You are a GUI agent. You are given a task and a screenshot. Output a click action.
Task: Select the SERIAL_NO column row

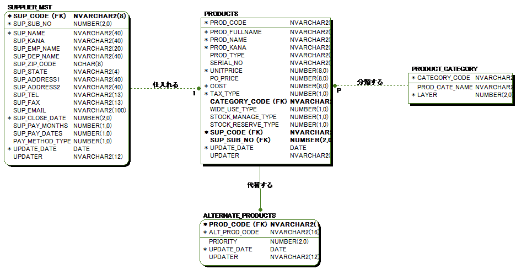[226, 63]
